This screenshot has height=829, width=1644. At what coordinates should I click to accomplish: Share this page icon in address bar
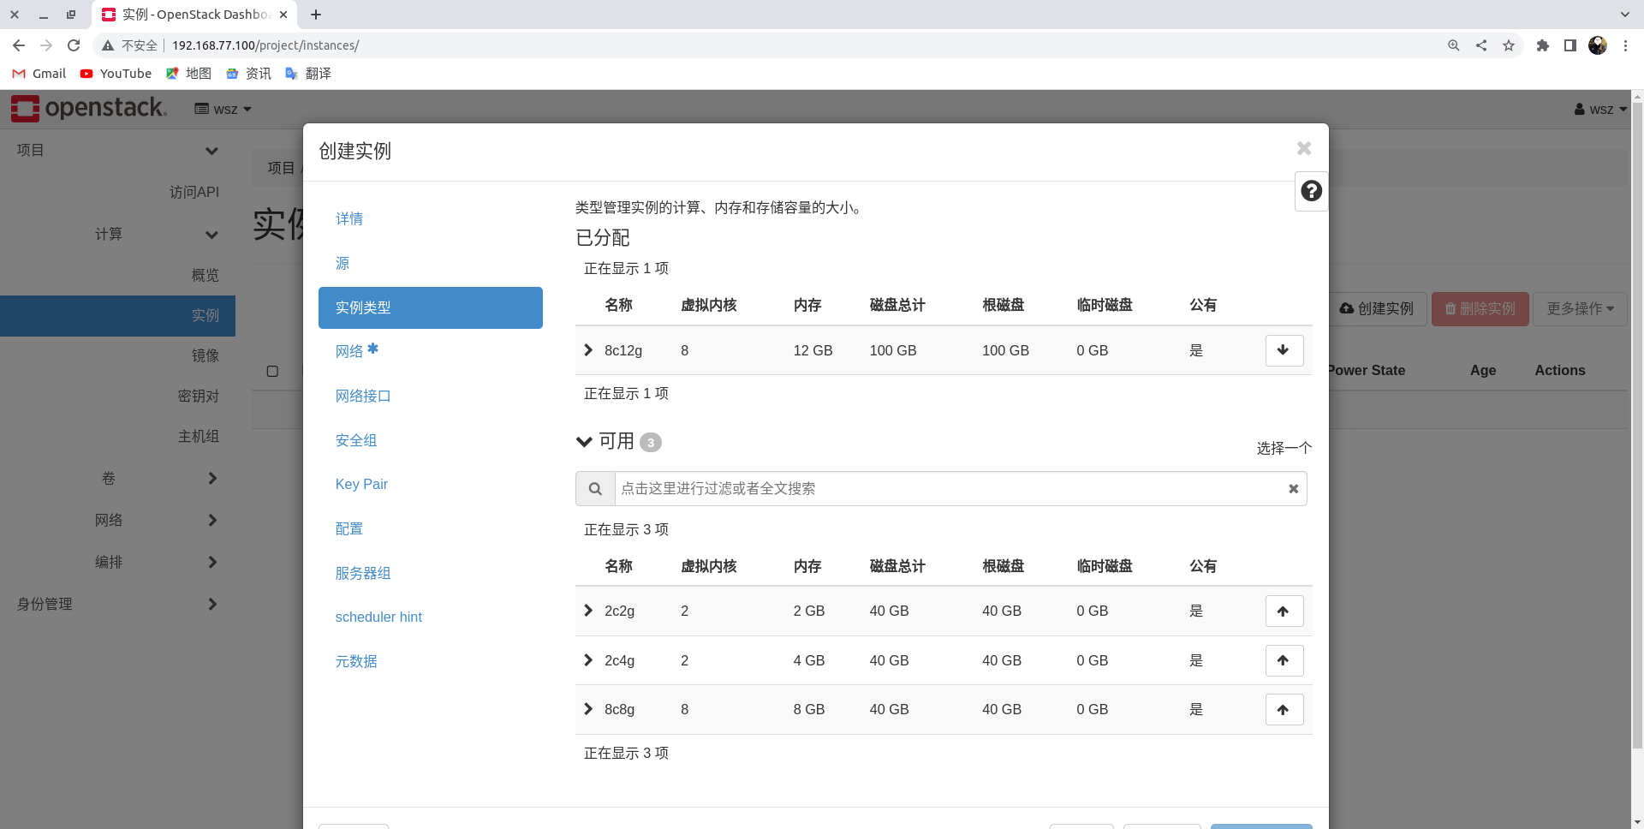pos(1481,45)
